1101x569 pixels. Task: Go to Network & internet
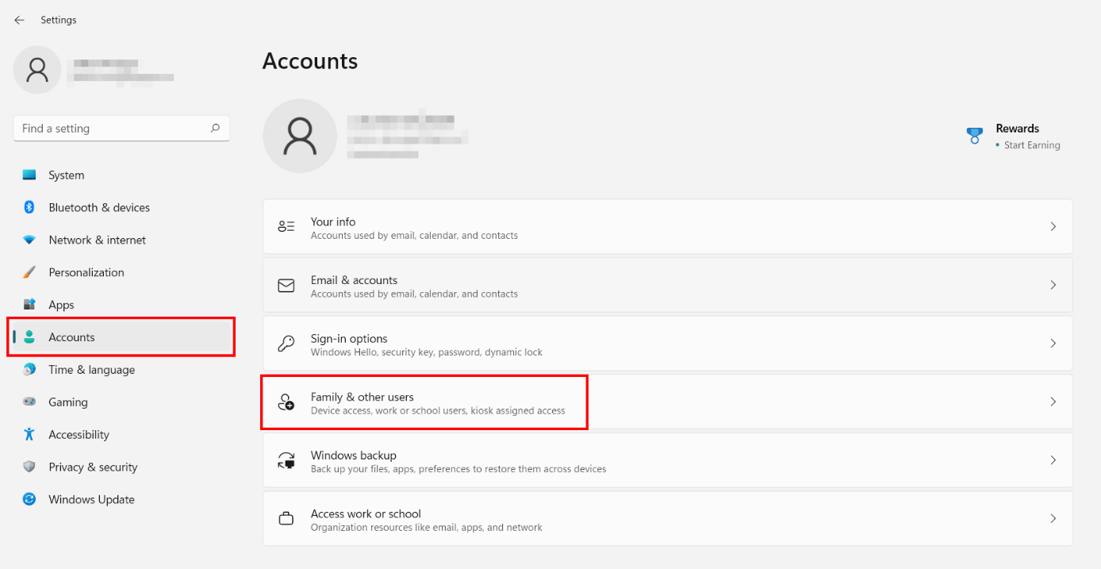(x=121, y=240)
